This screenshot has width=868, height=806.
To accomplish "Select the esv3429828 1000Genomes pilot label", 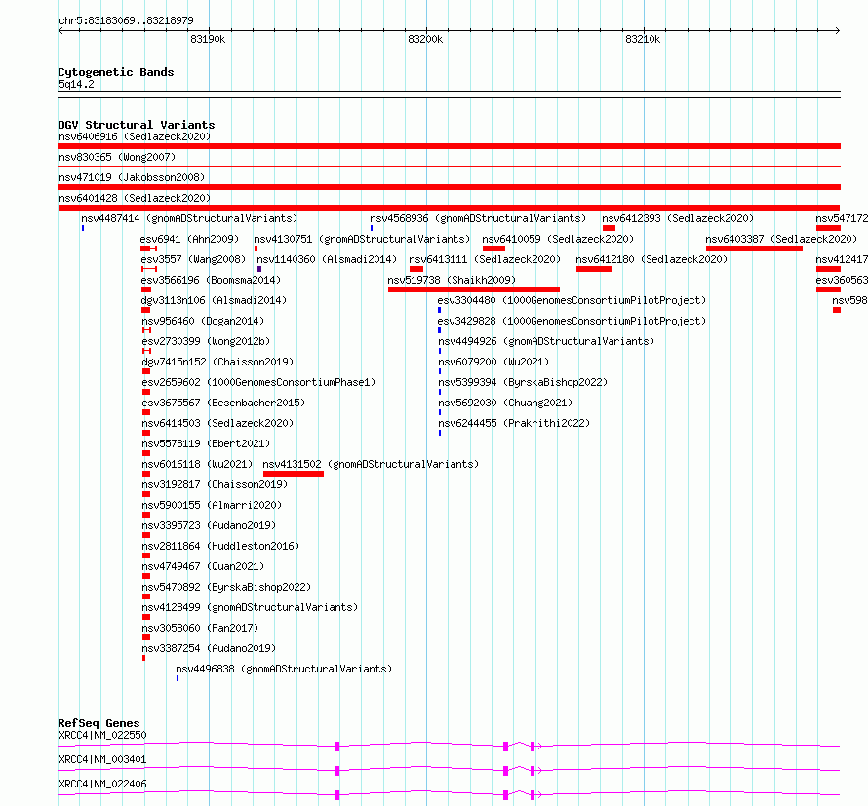I will click(x=572, y=321).
